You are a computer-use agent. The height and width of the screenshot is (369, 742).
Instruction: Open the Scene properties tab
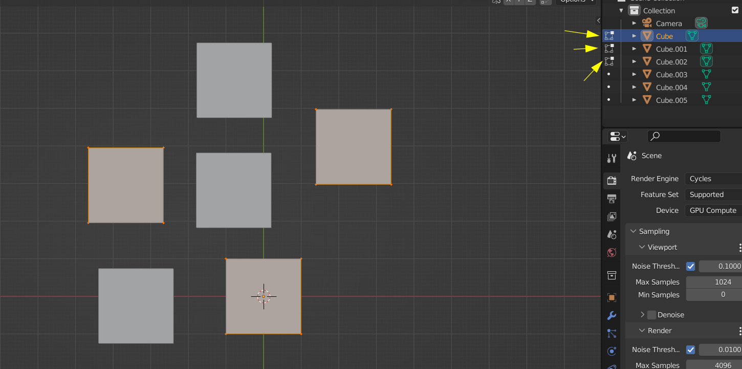pos(612,234)
